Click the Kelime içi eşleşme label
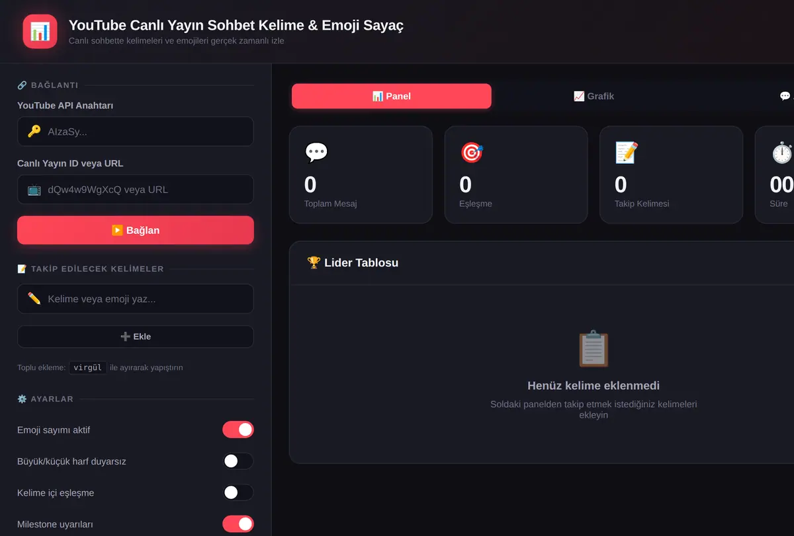This screenshot has height=536, width=794. coord(56,492)
